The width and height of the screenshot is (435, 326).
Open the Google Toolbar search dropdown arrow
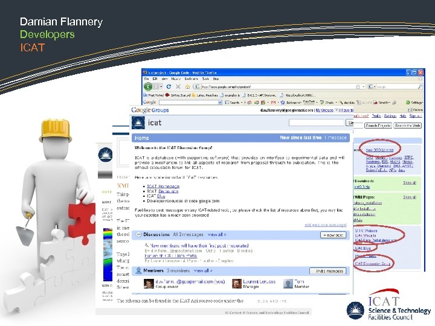click(220, 103)
